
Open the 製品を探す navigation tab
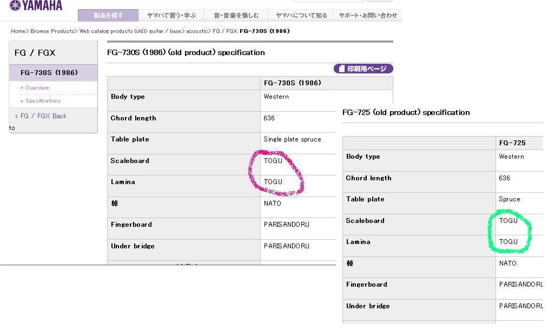pos(108,15)
